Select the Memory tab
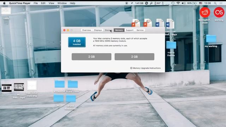 [x=119, y=30]
